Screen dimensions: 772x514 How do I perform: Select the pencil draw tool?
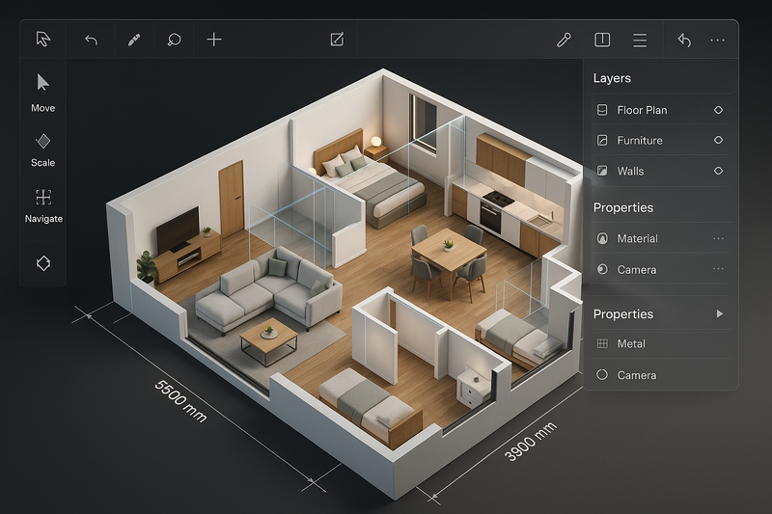tap(133, 40)
